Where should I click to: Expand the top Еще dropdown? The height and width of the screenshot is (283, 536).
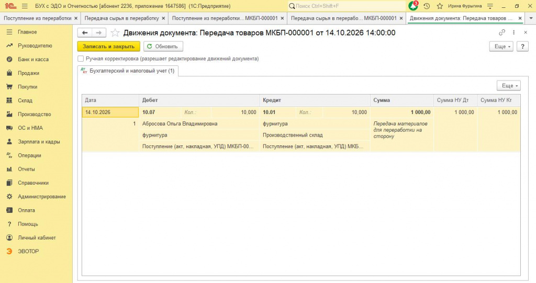click(501, 47)
